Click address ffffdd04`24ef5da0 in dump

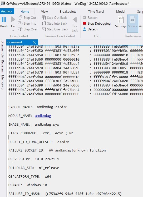[26, 94]
